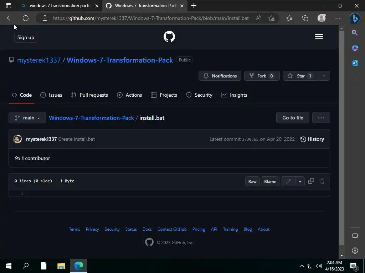Open the Issues tab
The height and width of the screenshot is (273, 365).
(51, 95)
